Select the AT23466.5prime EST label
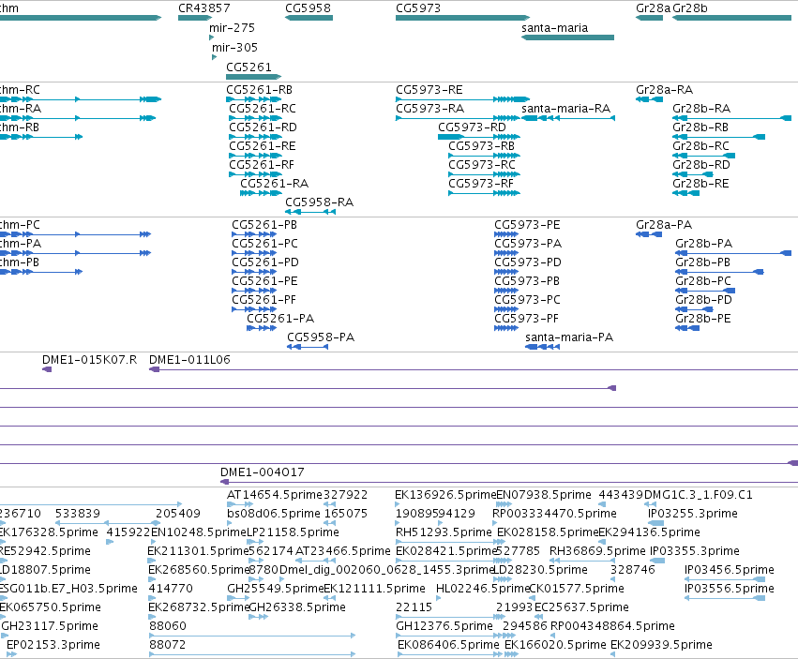798x659 pixels. 343,551
